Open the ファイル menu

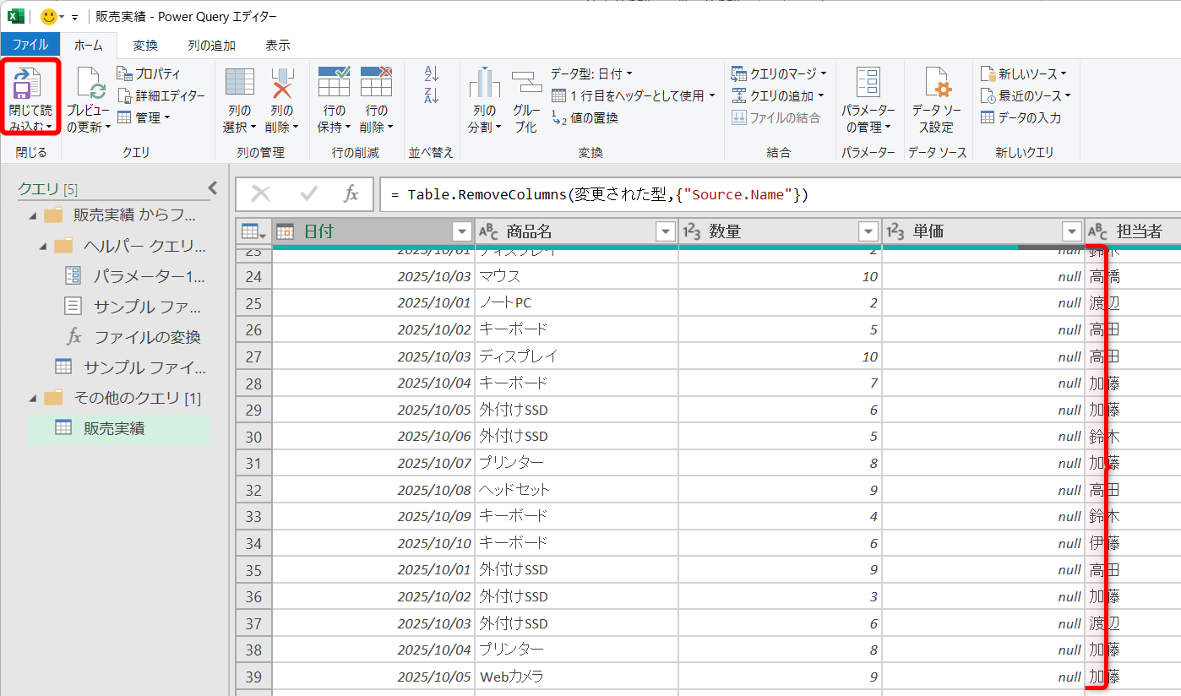(x=30, y=46)
